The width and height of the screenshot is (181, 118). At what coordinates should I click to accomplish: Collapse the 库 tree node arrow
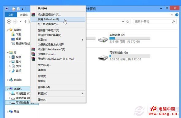(x=8, y=53)
